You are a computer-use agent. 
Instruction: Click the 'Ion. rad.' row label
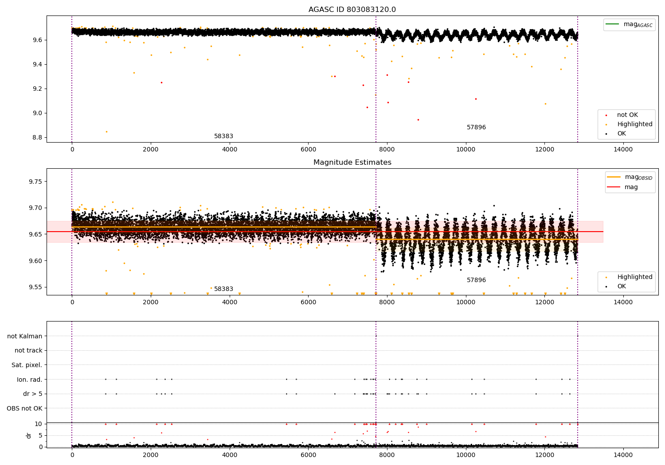click(30, 380)
